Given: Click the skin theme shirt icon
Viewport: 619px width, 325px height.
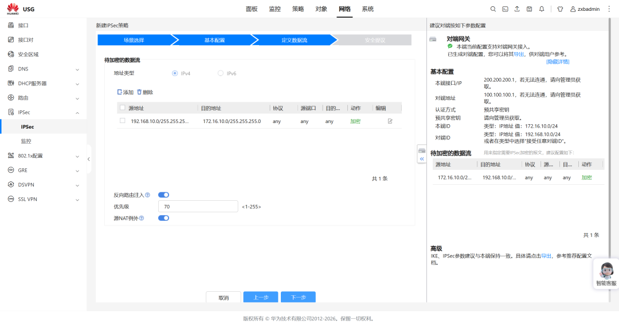Looking at the screenshot, I should point(560,9).
